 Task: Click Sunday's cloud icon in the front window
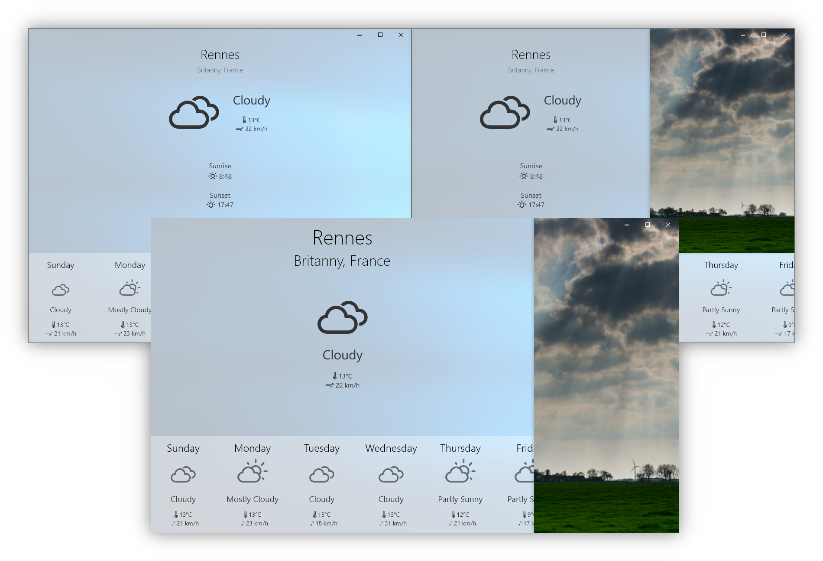183,475
